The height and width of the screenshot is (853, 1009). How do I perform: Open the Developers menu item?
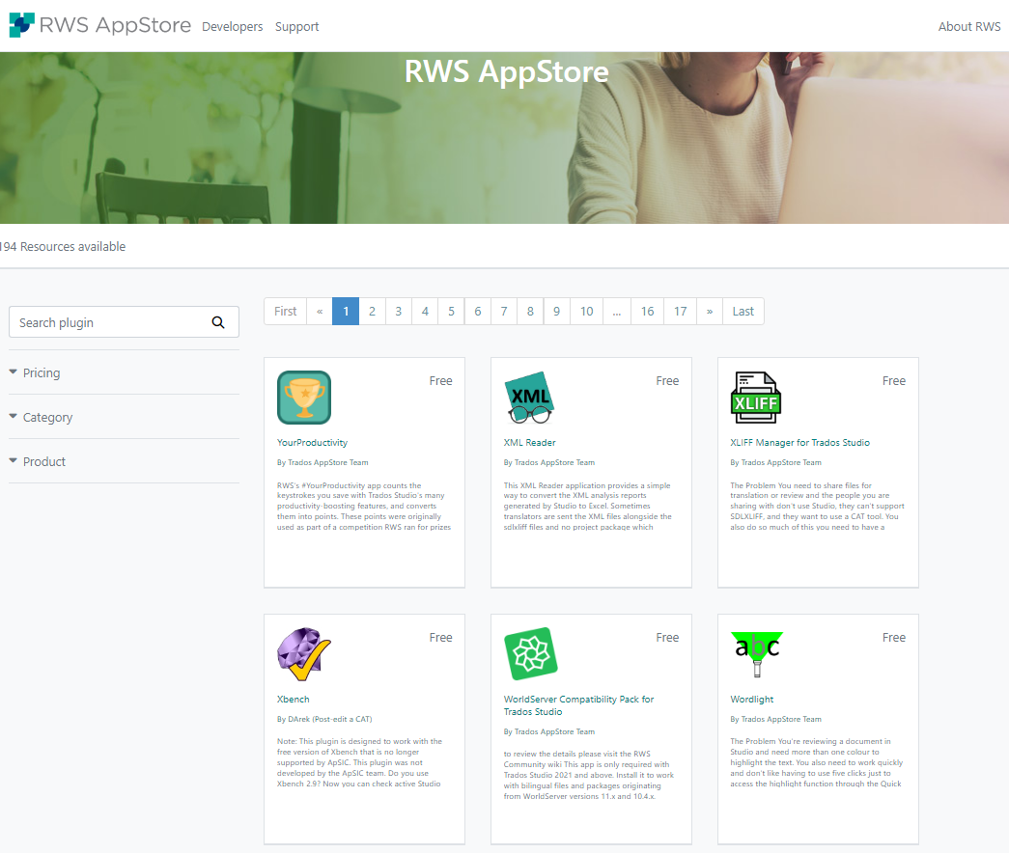tap(232, 26)
